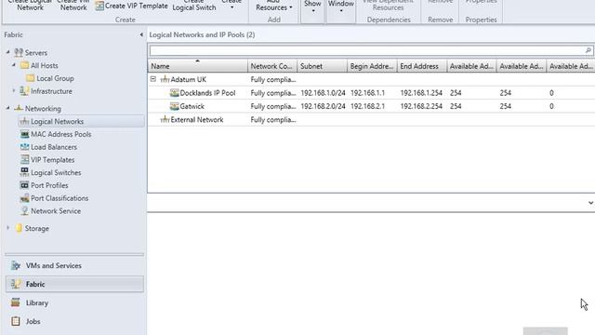This screenshot has height=335, width=595.
Task: Click the All Hosts folder icon
Action: pos(25,65)
